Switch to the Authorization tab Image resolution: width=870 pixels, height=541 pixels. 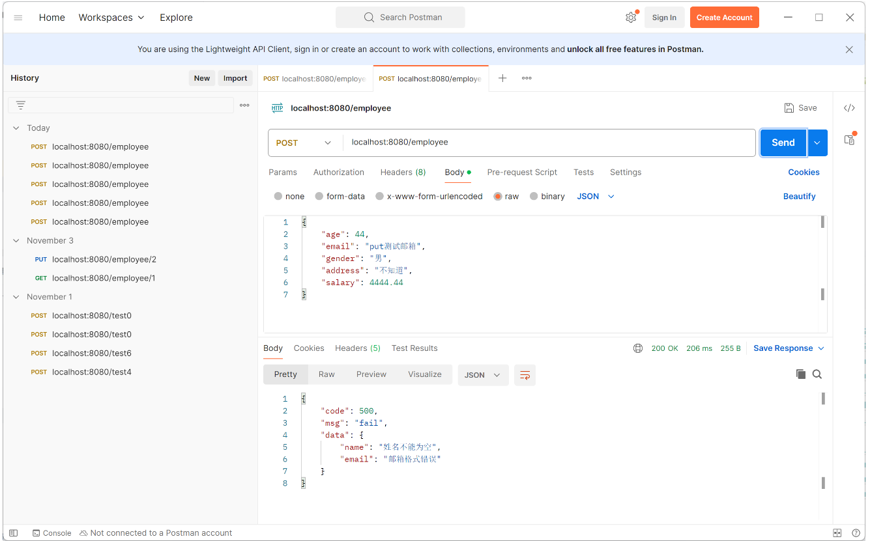pyautogui.click(x=339, y=173)
